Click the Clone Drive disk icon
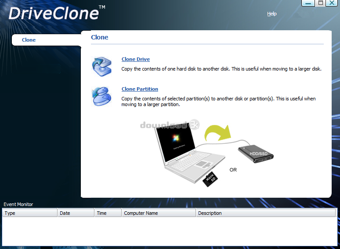 (x=102, y=67)
